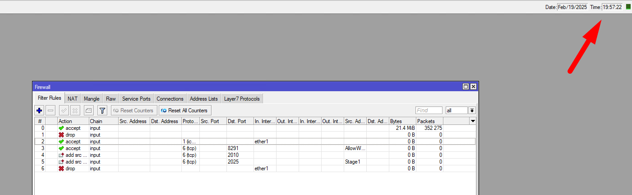Close the Firewall window
Image resolution: width=632 pixels, height=195 pixels.
coord(473,86)
